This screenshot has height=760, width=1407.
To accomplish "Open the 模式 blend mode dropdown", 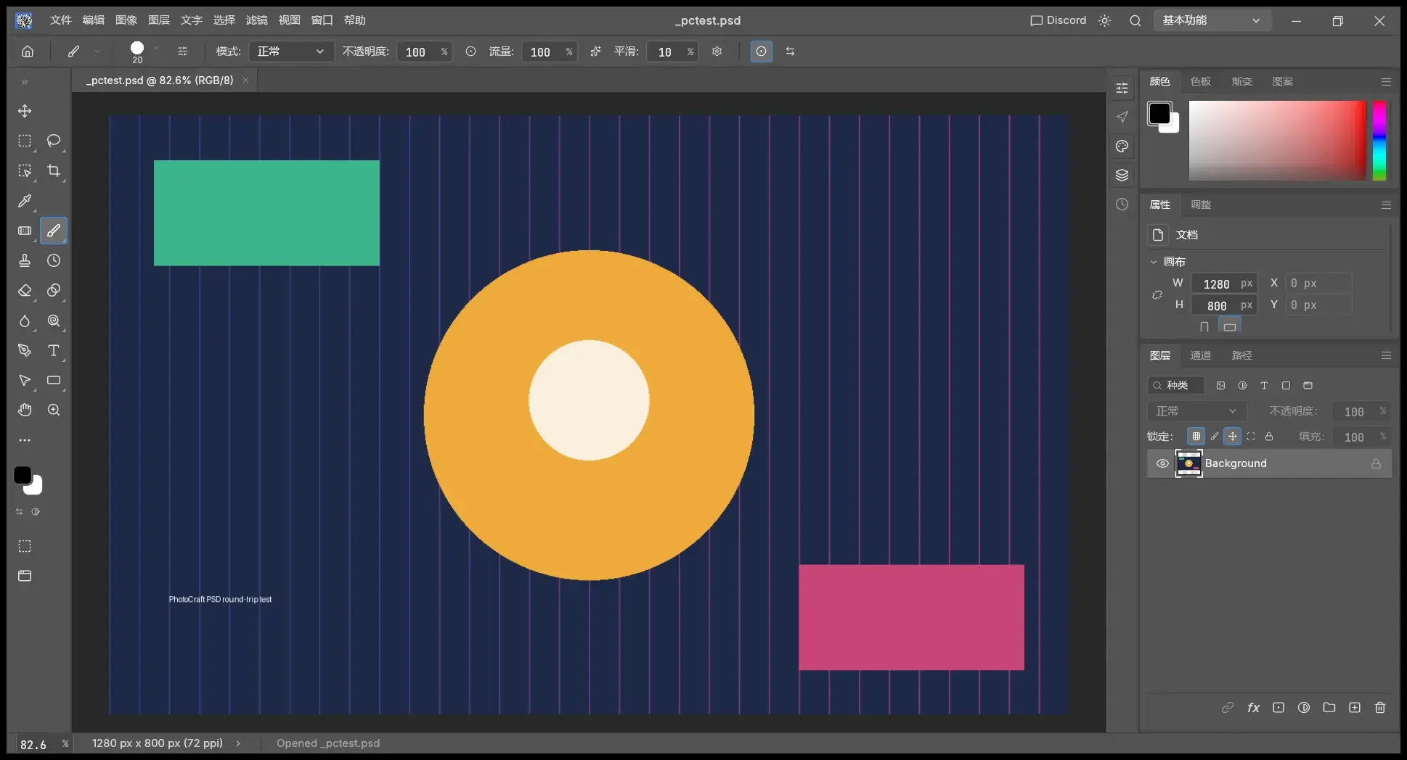I will (291, 51).
